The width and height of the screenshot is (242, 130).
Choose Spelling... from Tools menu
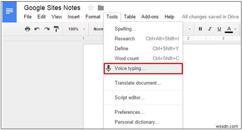(x=143, y=29)
